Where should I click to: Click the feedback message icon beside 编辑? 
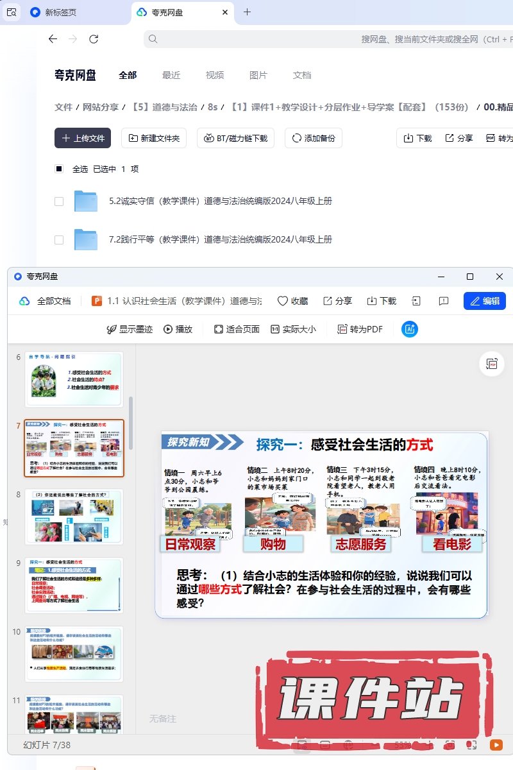(444, 301)
